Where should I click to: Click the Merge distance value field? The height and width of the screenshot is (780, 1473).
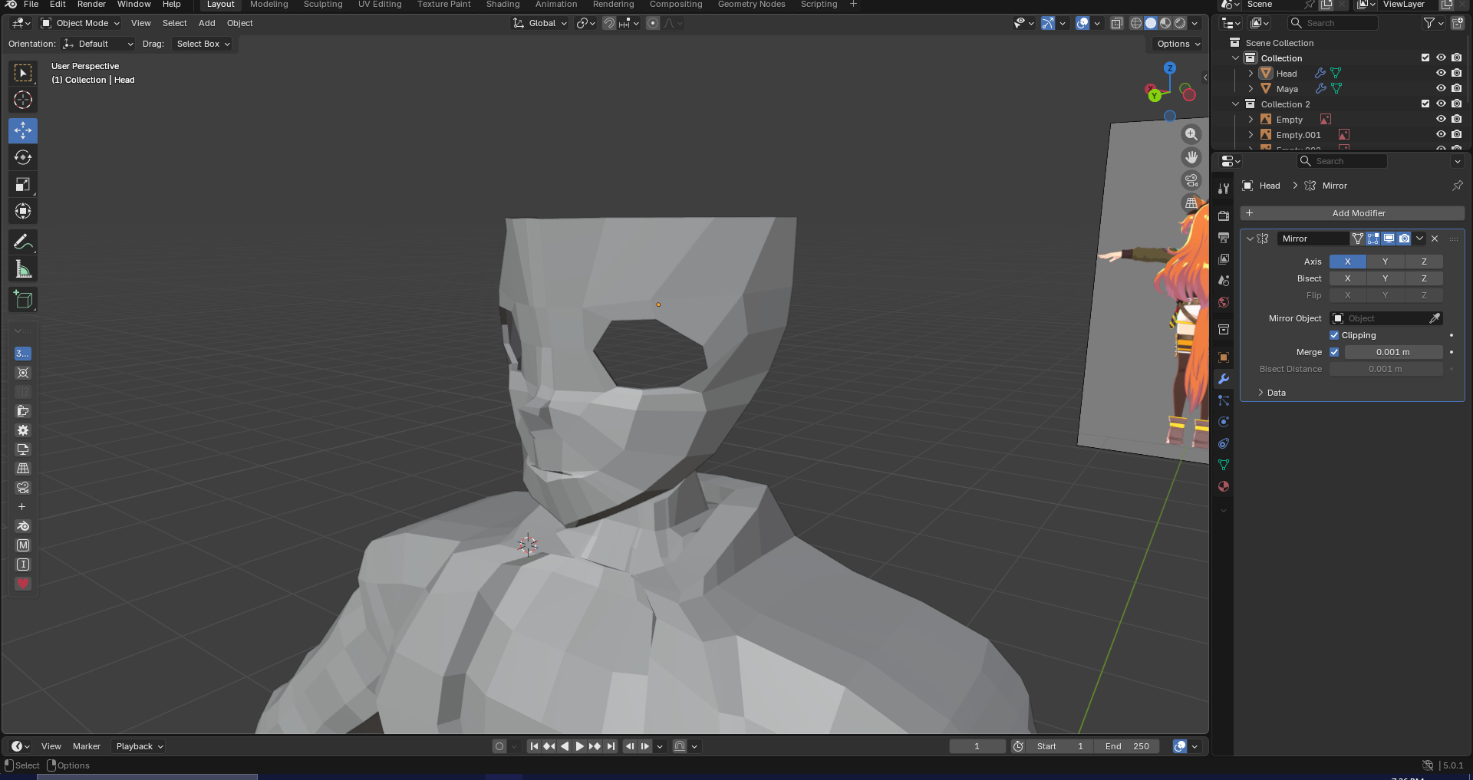[x=1392, y=352]
